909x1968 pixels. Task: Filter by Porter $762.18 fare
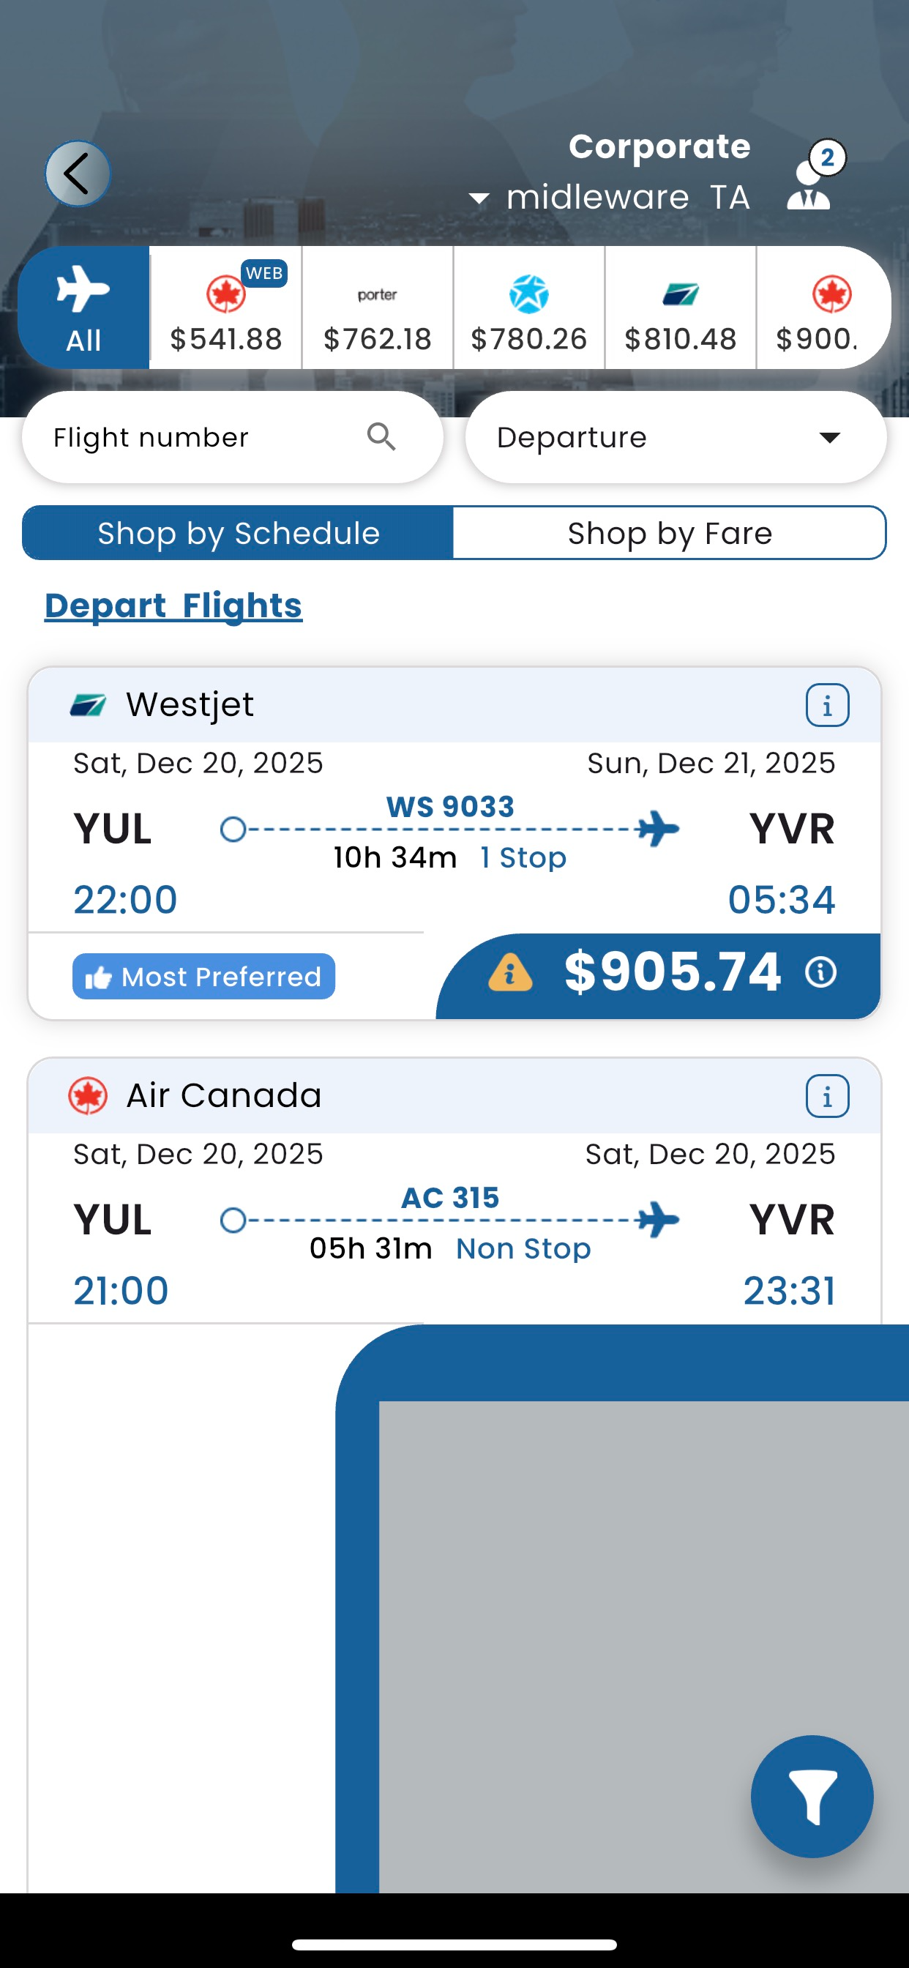tap(378, 308)
